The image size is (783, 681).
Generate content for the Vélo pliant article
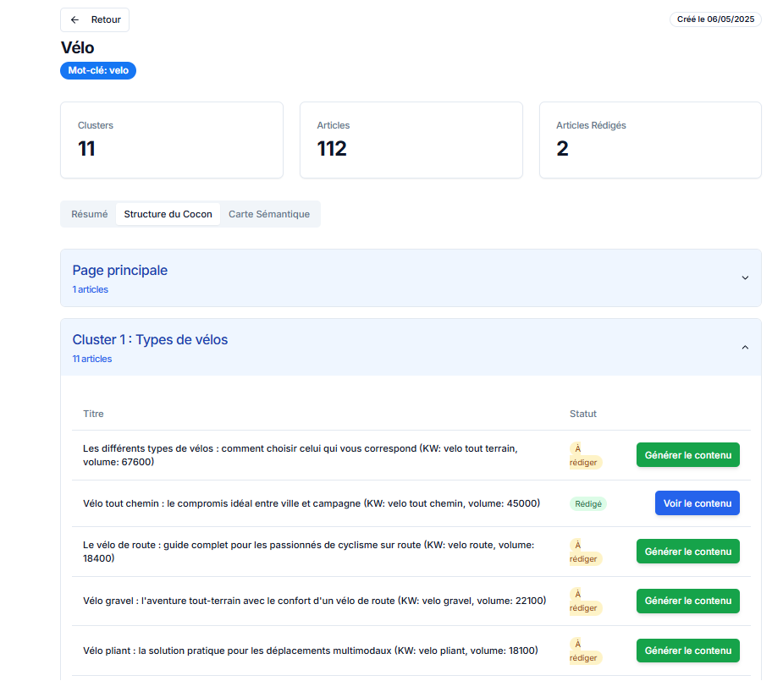(687, 651)
